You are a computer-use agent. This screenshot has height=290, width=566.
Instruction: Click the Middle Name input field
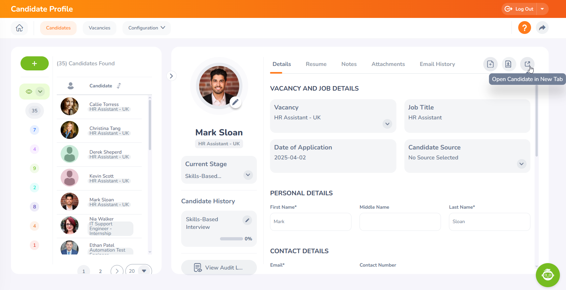[x=400, y=222]
